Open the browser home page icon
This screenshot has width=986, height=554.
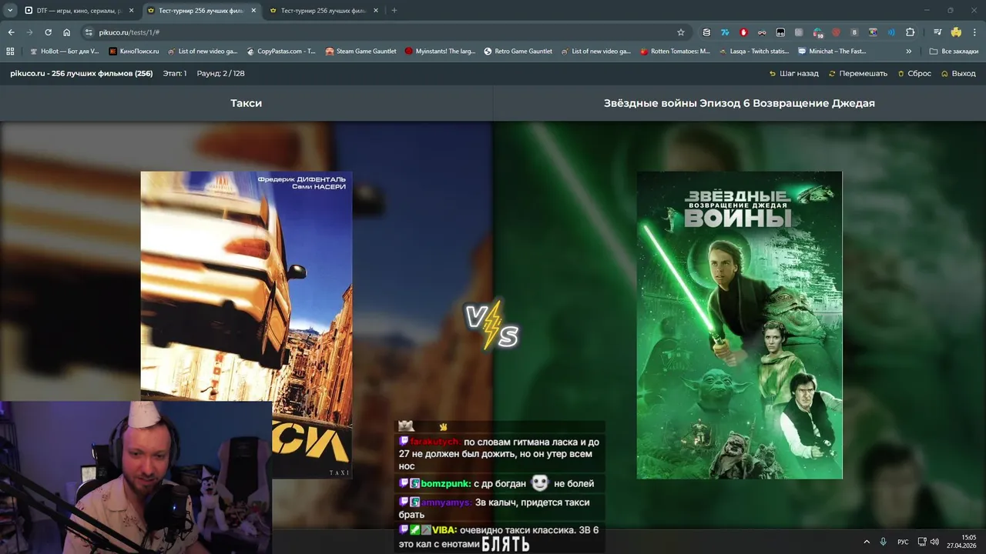click(x=67, y=32)
